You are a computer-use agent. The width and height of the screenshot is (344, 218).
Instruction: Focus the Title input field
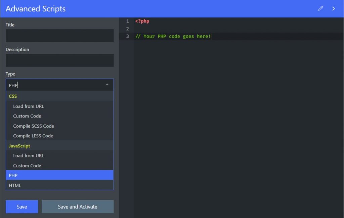(x=59, y=35)
